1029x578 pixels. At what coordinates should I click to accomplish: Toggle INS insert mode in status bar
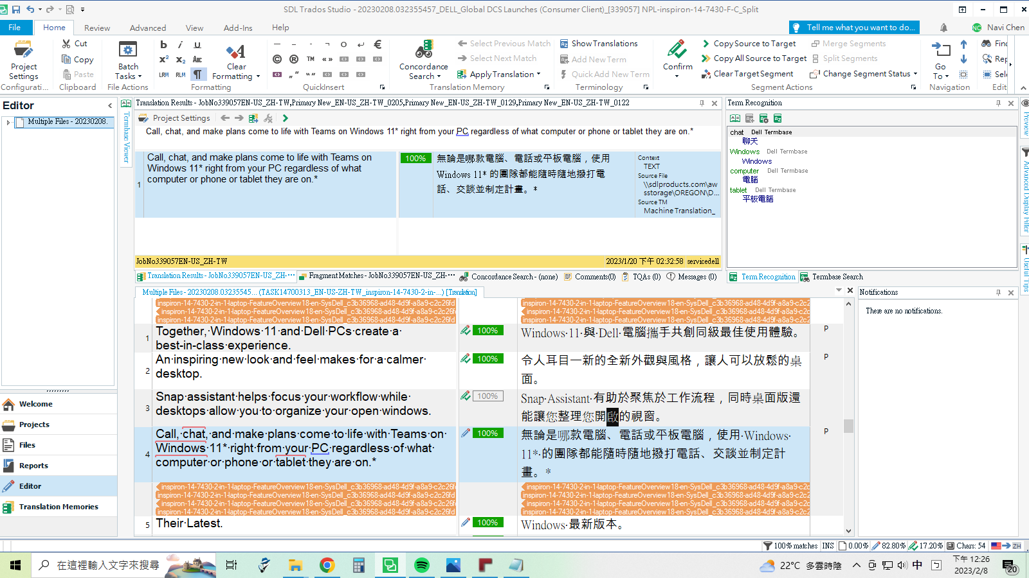point(828,546)
